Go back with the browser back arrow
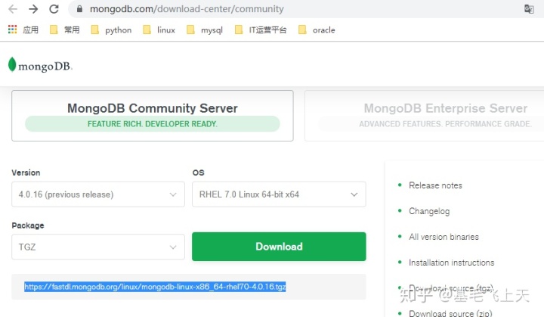Image resolution: width=544 pixels, height=317 pixels. coord(13,9)
